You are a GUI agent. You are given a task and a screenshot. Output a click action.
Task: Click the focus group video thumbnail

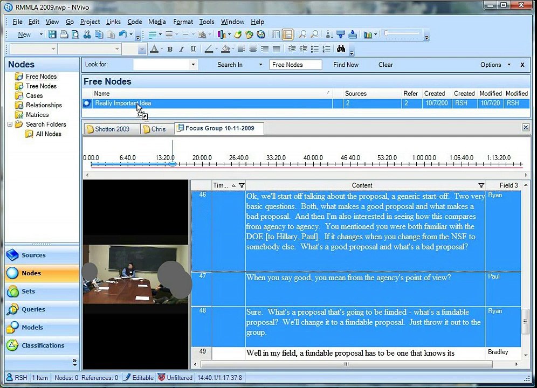[135, 274]
